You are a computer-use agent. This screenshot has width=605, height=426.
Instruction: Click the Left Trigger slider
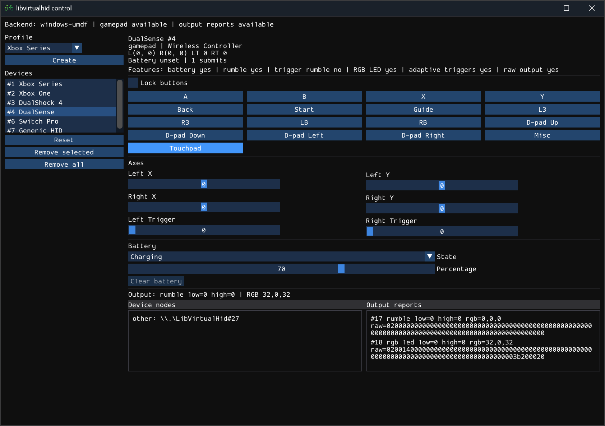point(204,230)
